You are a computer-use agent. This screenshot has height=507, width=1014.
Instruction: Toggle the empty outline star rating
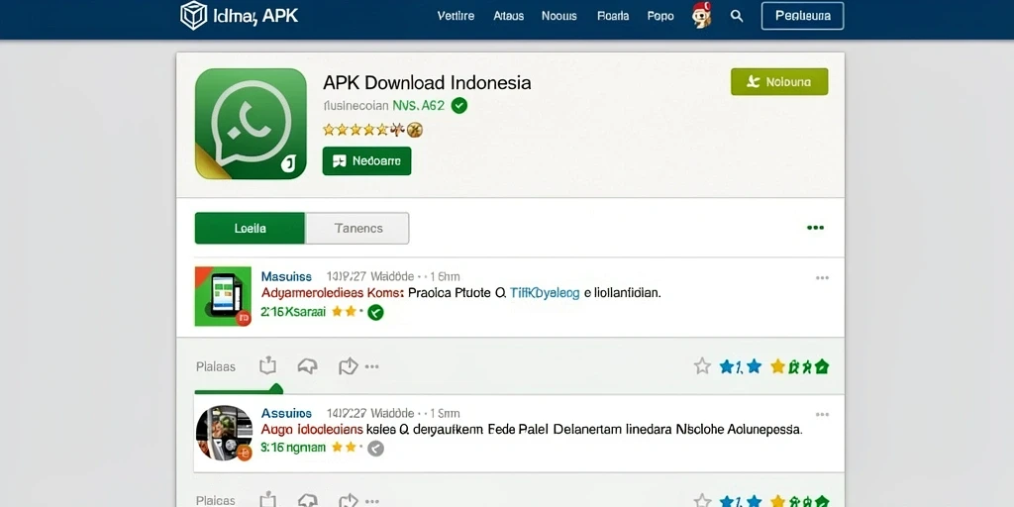click(702, 366)
